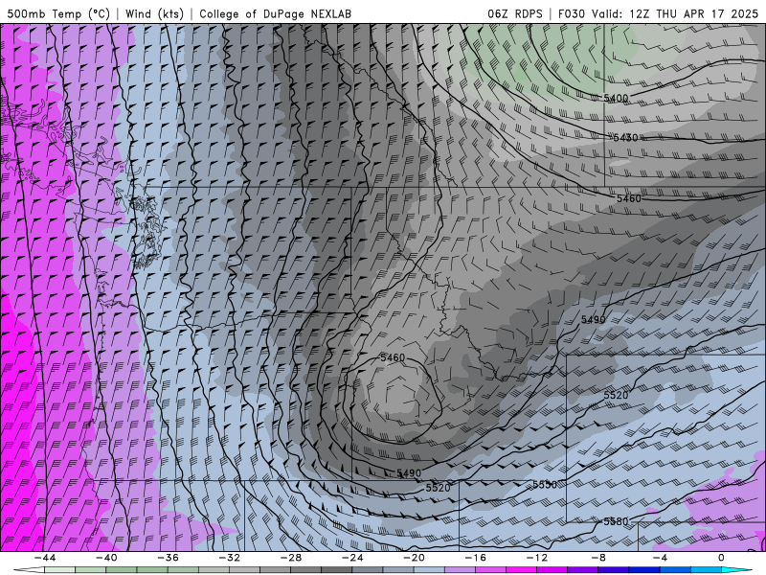766x575 pixels.
Task: Click the -36 colorbar tick label
Action: 168,558
